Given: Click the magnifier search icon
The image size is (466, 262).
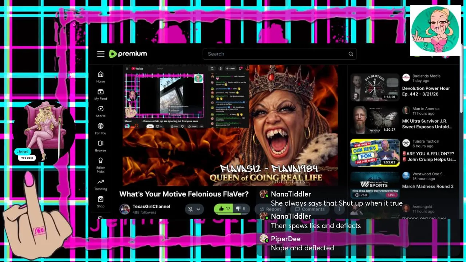Looking at the screenshot, I should [351, 54].
